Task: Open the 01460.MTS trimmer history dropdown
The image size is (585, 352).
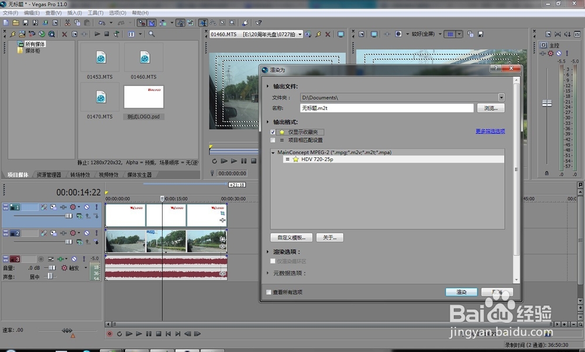Action: (300, 34)
